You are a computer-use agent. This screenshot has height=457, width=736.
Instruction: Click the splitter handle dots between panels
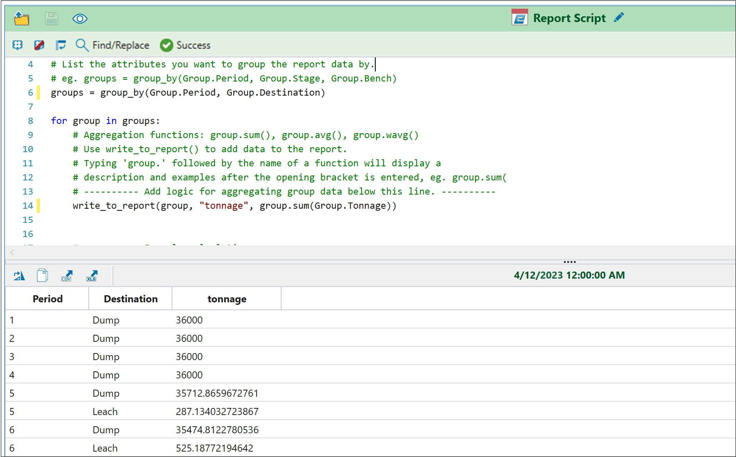coord(569,262)
